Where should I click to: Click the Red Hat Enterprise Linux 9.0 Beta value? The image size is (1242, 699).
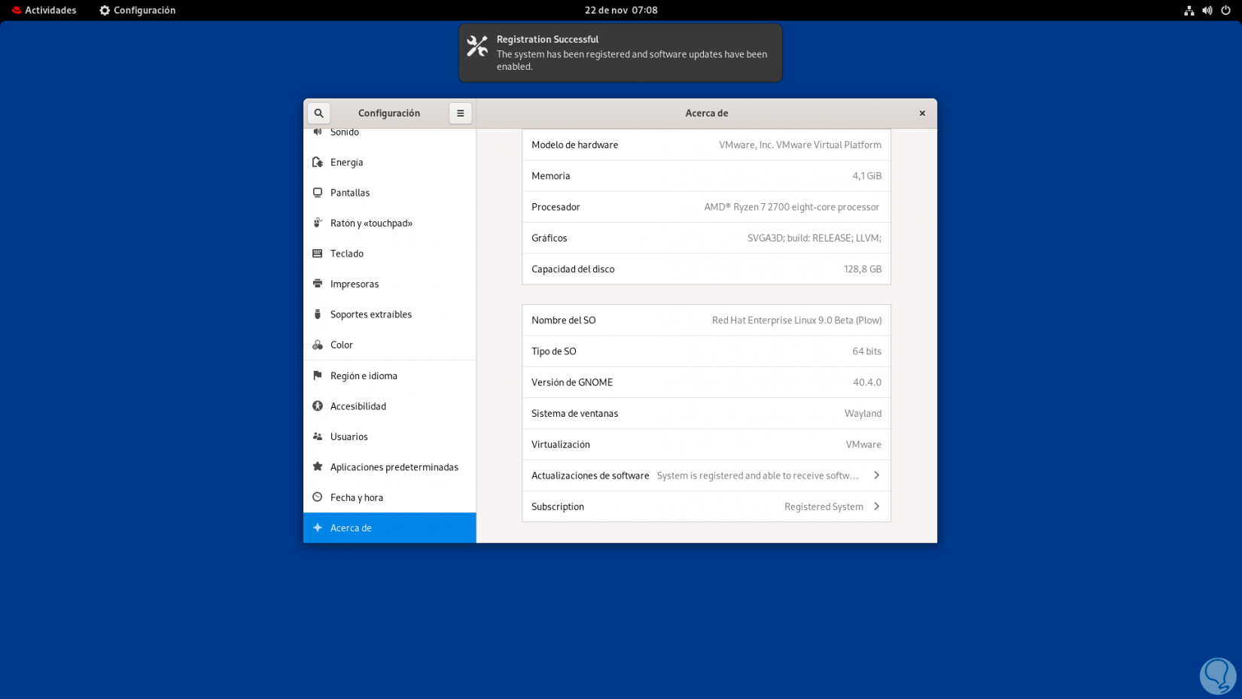[x=797, y=321]
